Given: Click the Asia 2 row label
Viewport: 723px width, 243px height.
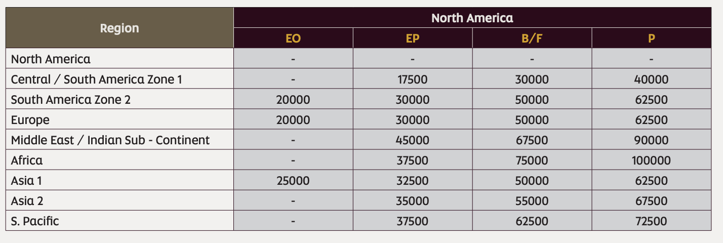Looking at the screenshot, I should click(x=27, y=201).
